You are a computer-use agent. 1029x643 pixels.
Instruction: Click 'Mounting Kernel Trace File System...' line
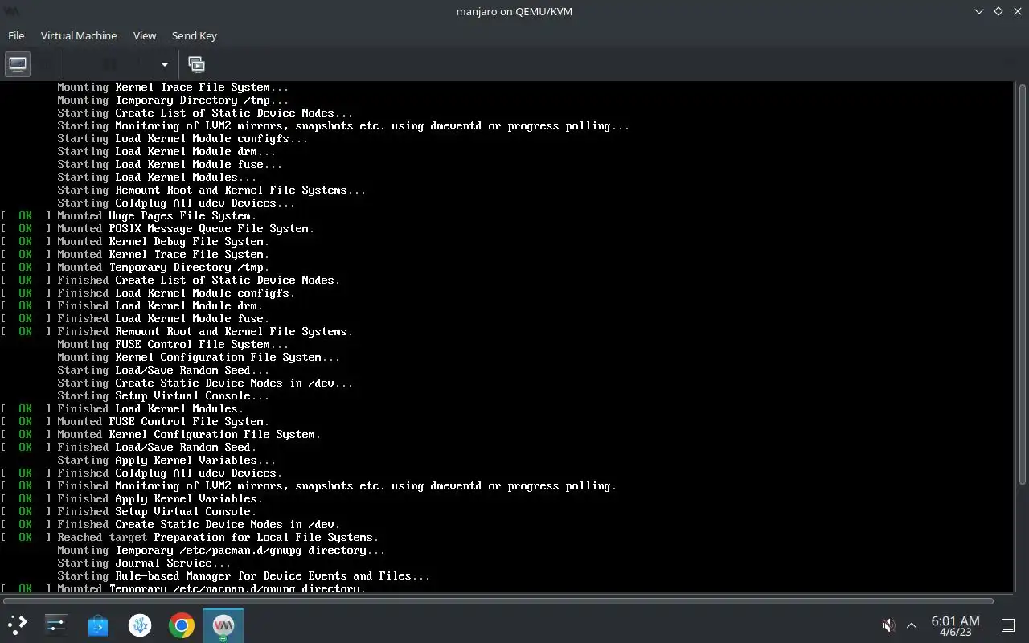click(x=173, y=87)
